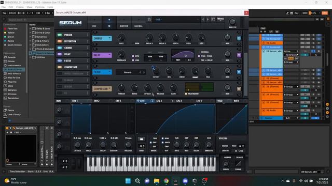Go to next Serum preset
The width and height of the screenshot is (332, 186).
pyautogui.click(x=208, y=20)
